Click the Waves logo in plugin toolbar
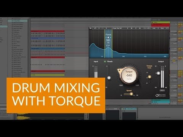The image size is (183, 137). 90,28
